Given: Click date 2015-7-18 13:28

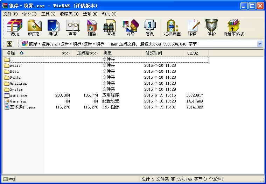Looking at the screenshot, I should [160, 101].
